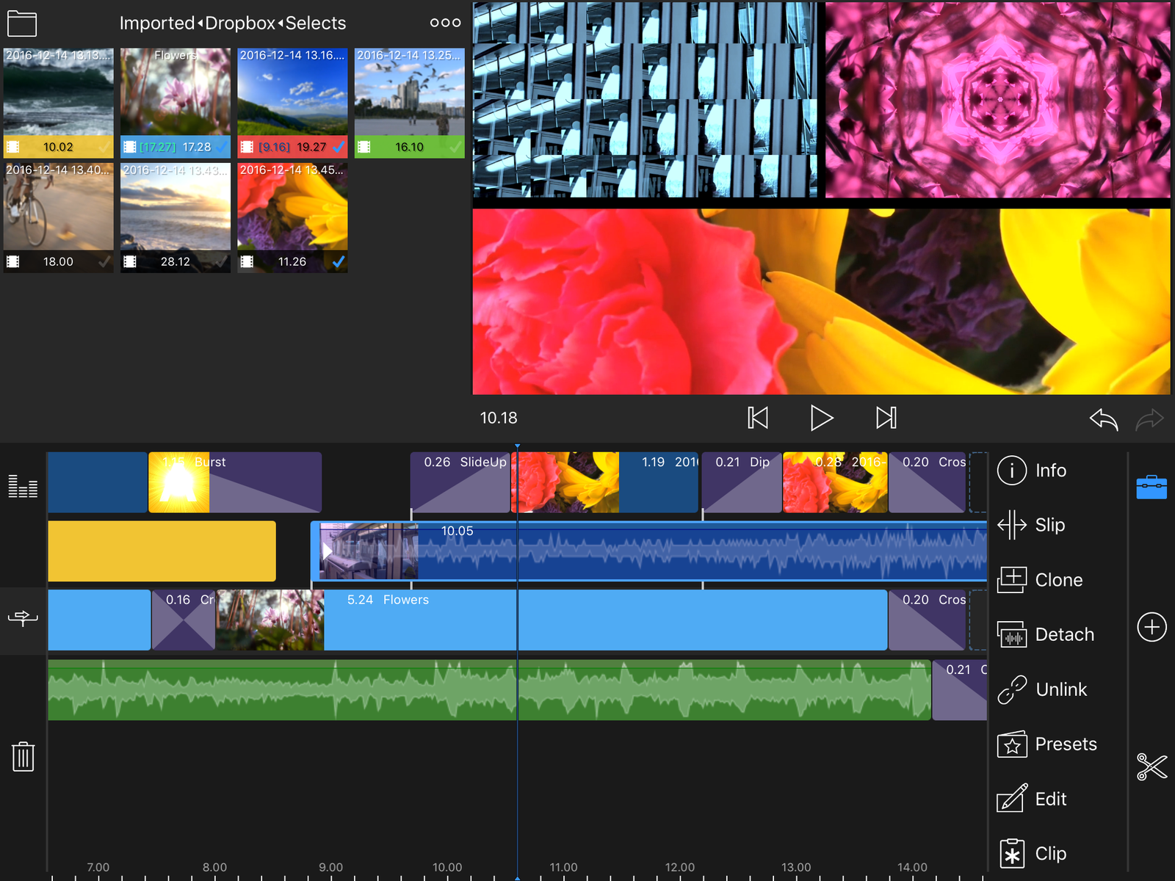Redo the last undone action

[1149, 419]
